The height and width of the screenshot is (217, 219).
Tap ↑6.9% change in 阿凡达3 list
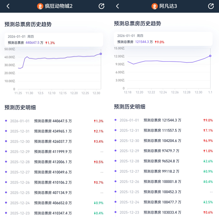pos(208,141)
